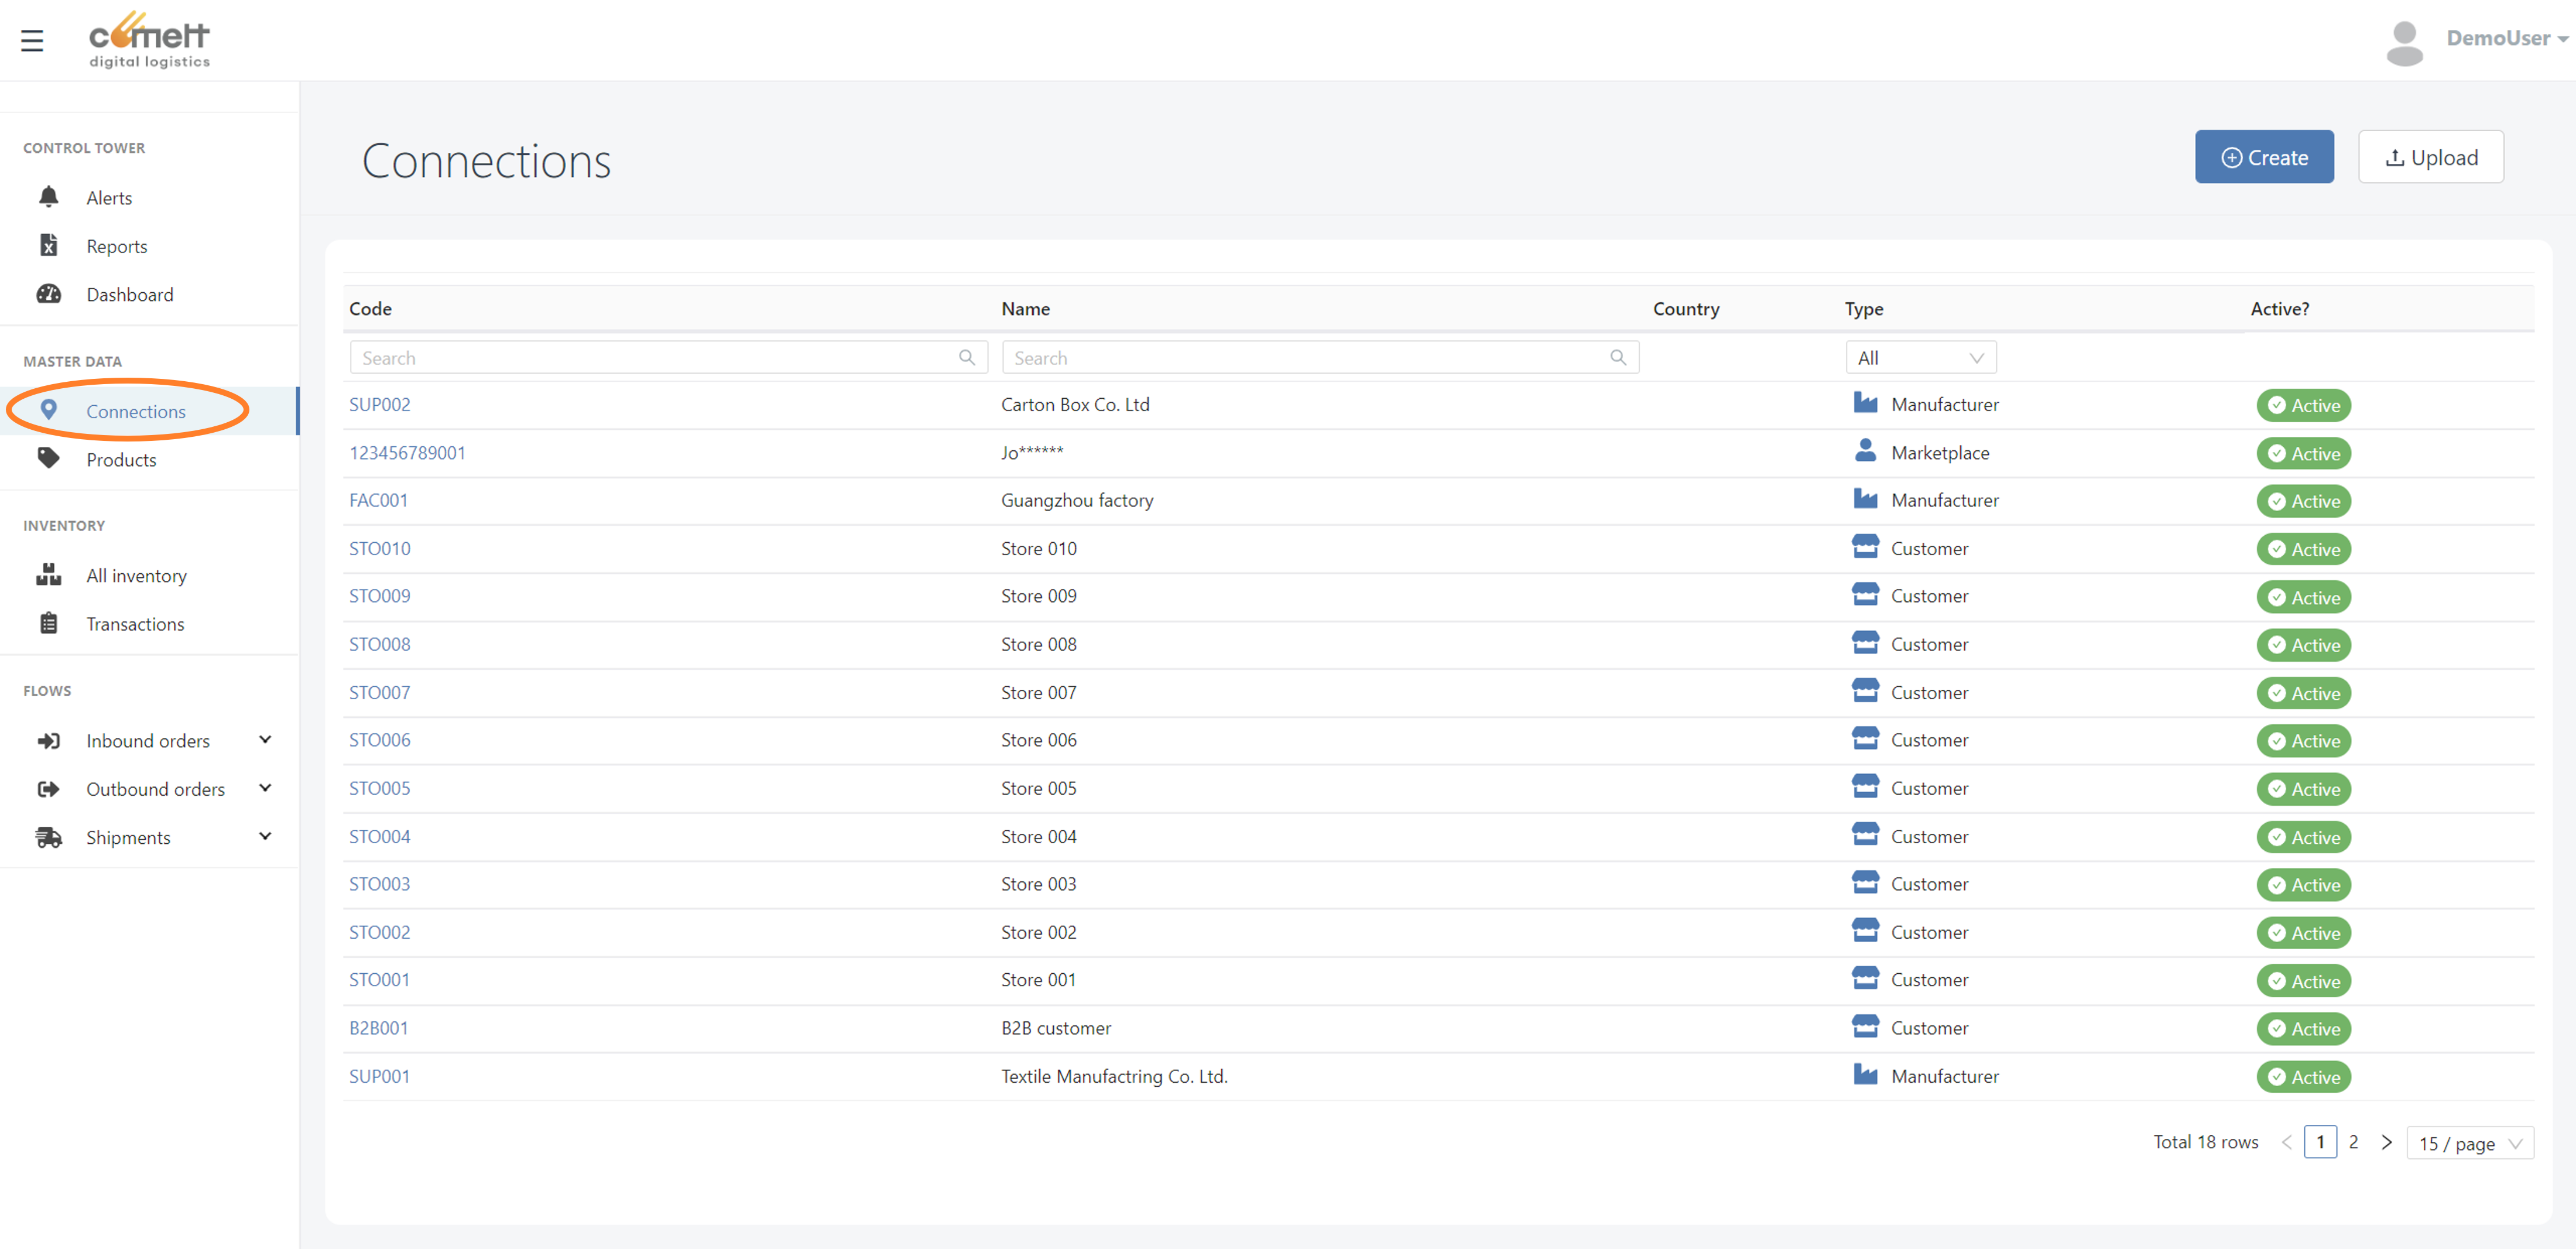Expand the Shipments menu chevron
2576x1249 pixels.
[265, 836]
